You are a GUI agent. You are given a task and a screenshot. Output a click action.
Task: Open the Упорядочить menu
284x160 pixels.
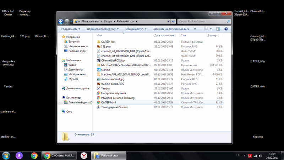[70, 29]
